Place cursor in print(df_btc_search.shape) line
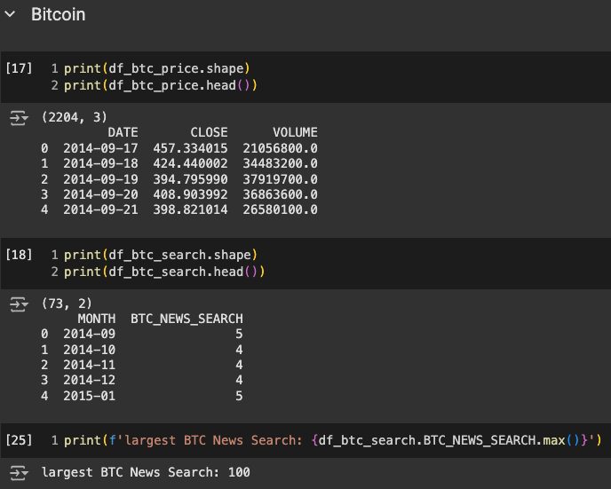The image size is (611, 489). [x=161, y=255]
